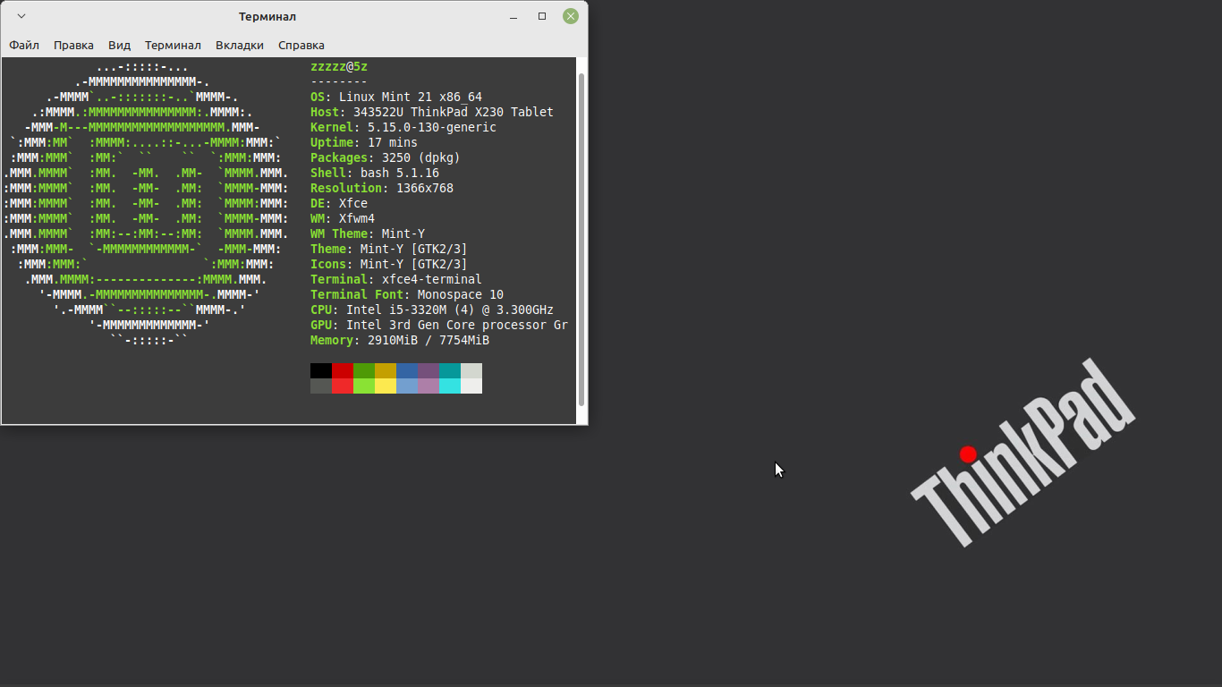Screen dimensions: 1222x687
Task: Click the bright yellow palette swatch
Action: pos(386,386)
